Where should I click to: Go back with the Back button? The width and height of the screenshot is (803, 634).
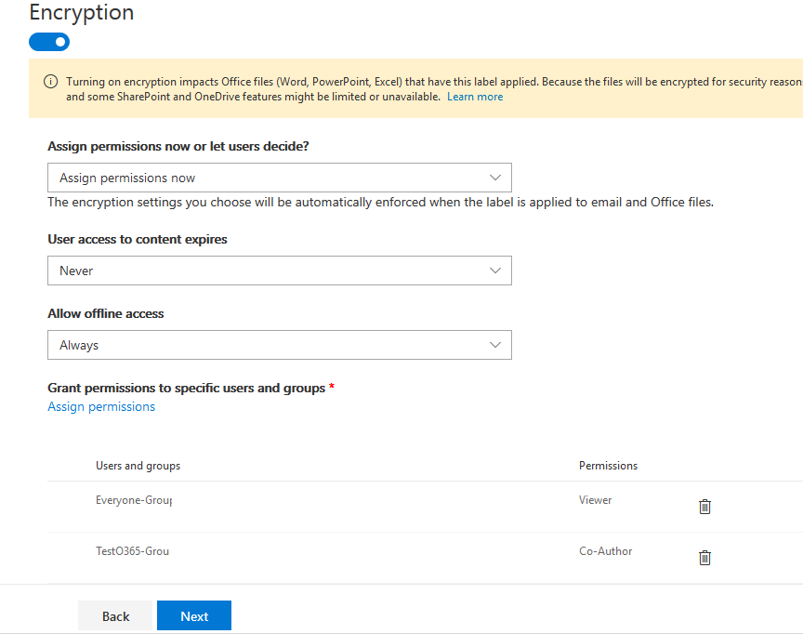point(115,616)
